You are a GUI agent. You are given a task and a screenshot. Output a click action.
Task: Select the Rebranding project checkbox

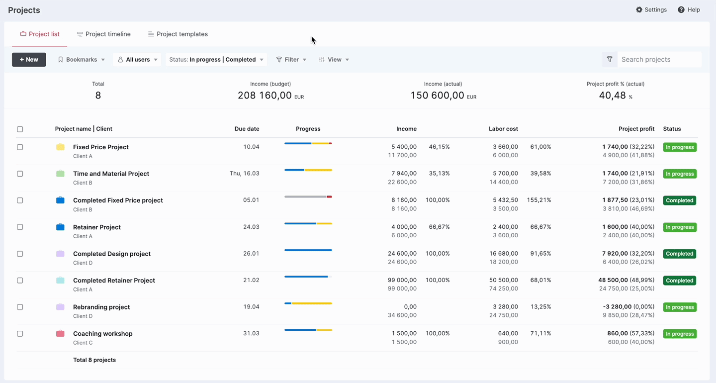(20, 307)
